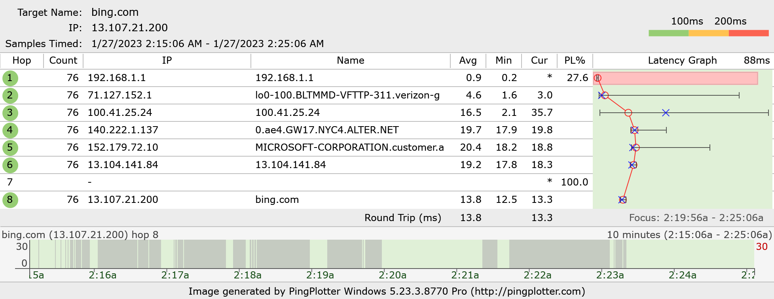Click the Min column header
The height and width of the screenshot is (299, 774).
(504, 61)
